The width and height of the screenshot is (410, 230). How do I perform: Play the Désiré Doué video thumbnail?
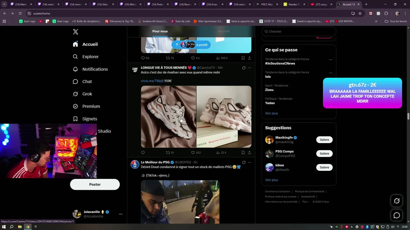pos(180,202)
